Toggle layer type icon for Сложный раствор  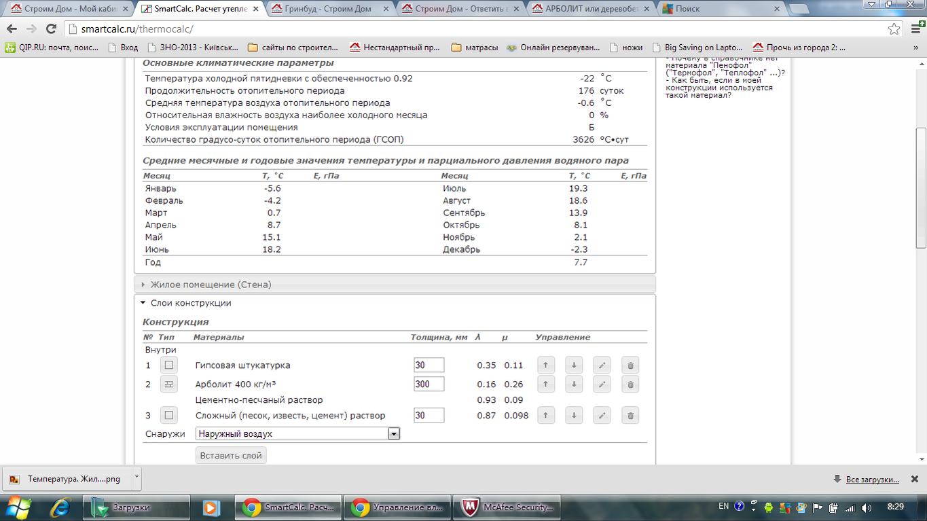pyautogui.click(x=169, y=415)
